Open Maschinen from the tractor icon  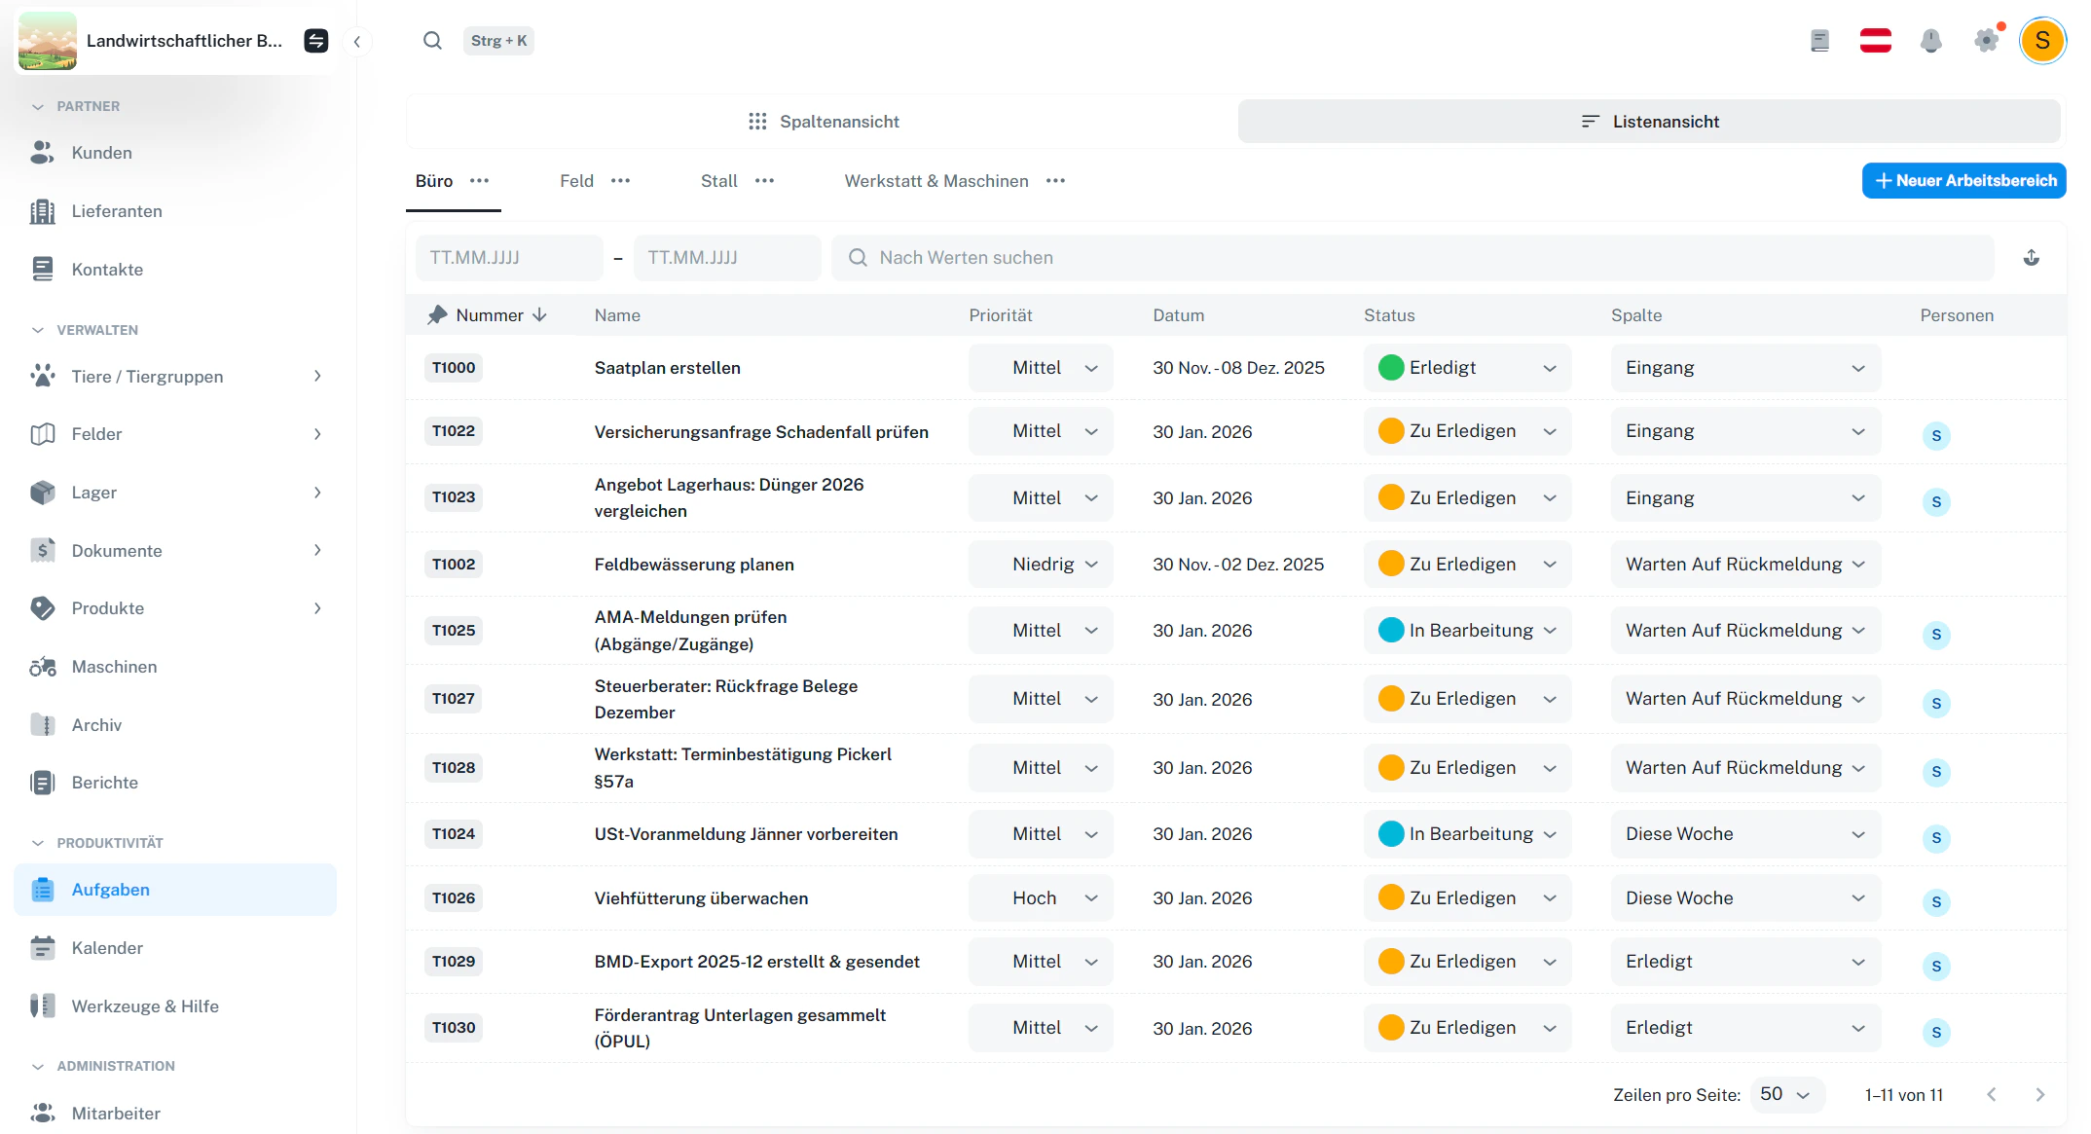point(43,667)
